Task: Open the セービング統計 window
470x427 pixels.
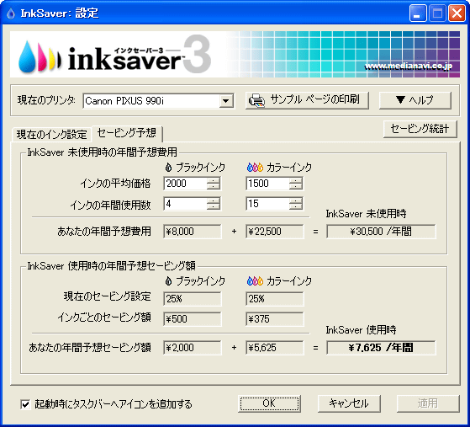Action: tap(420, 129)
